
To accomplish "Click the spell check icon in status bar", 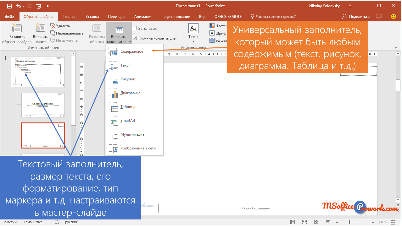I will click(x=57, y=222).
